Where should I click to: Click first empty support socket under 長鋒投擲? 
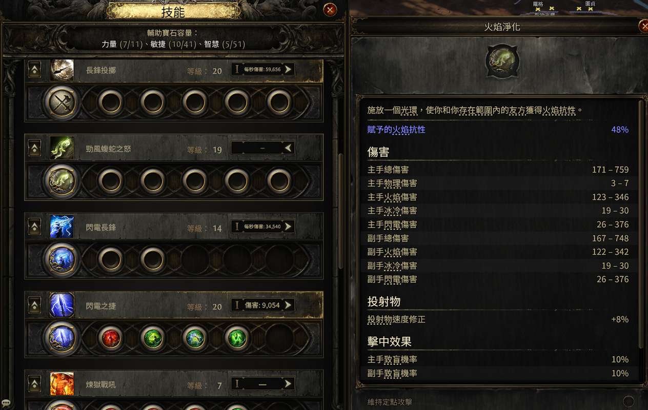coord(111,102)
